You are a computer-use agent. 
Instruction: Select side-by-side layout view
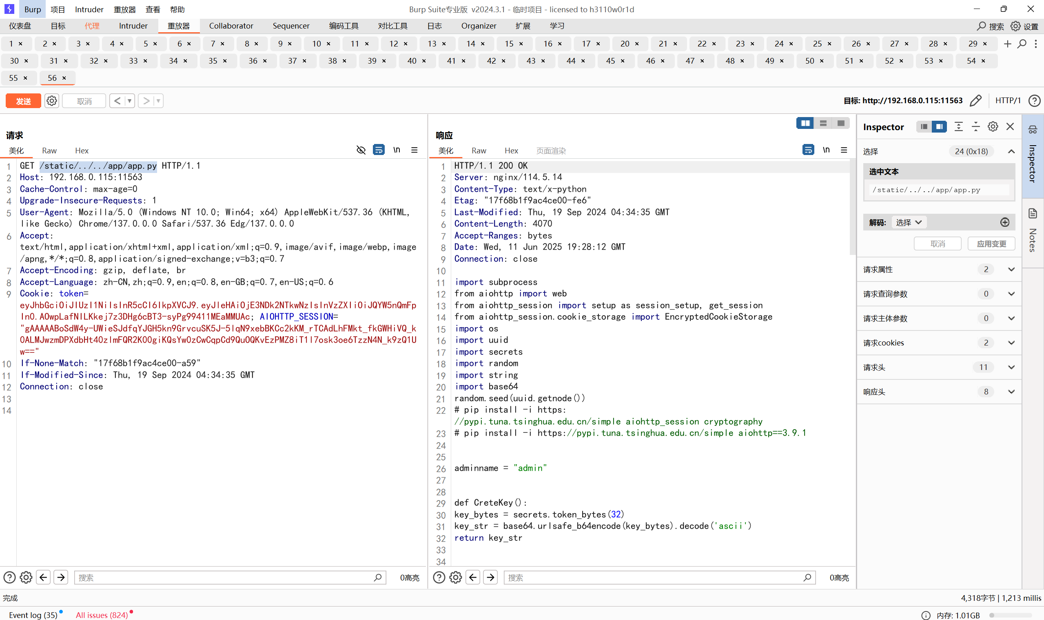click(805, 123)
